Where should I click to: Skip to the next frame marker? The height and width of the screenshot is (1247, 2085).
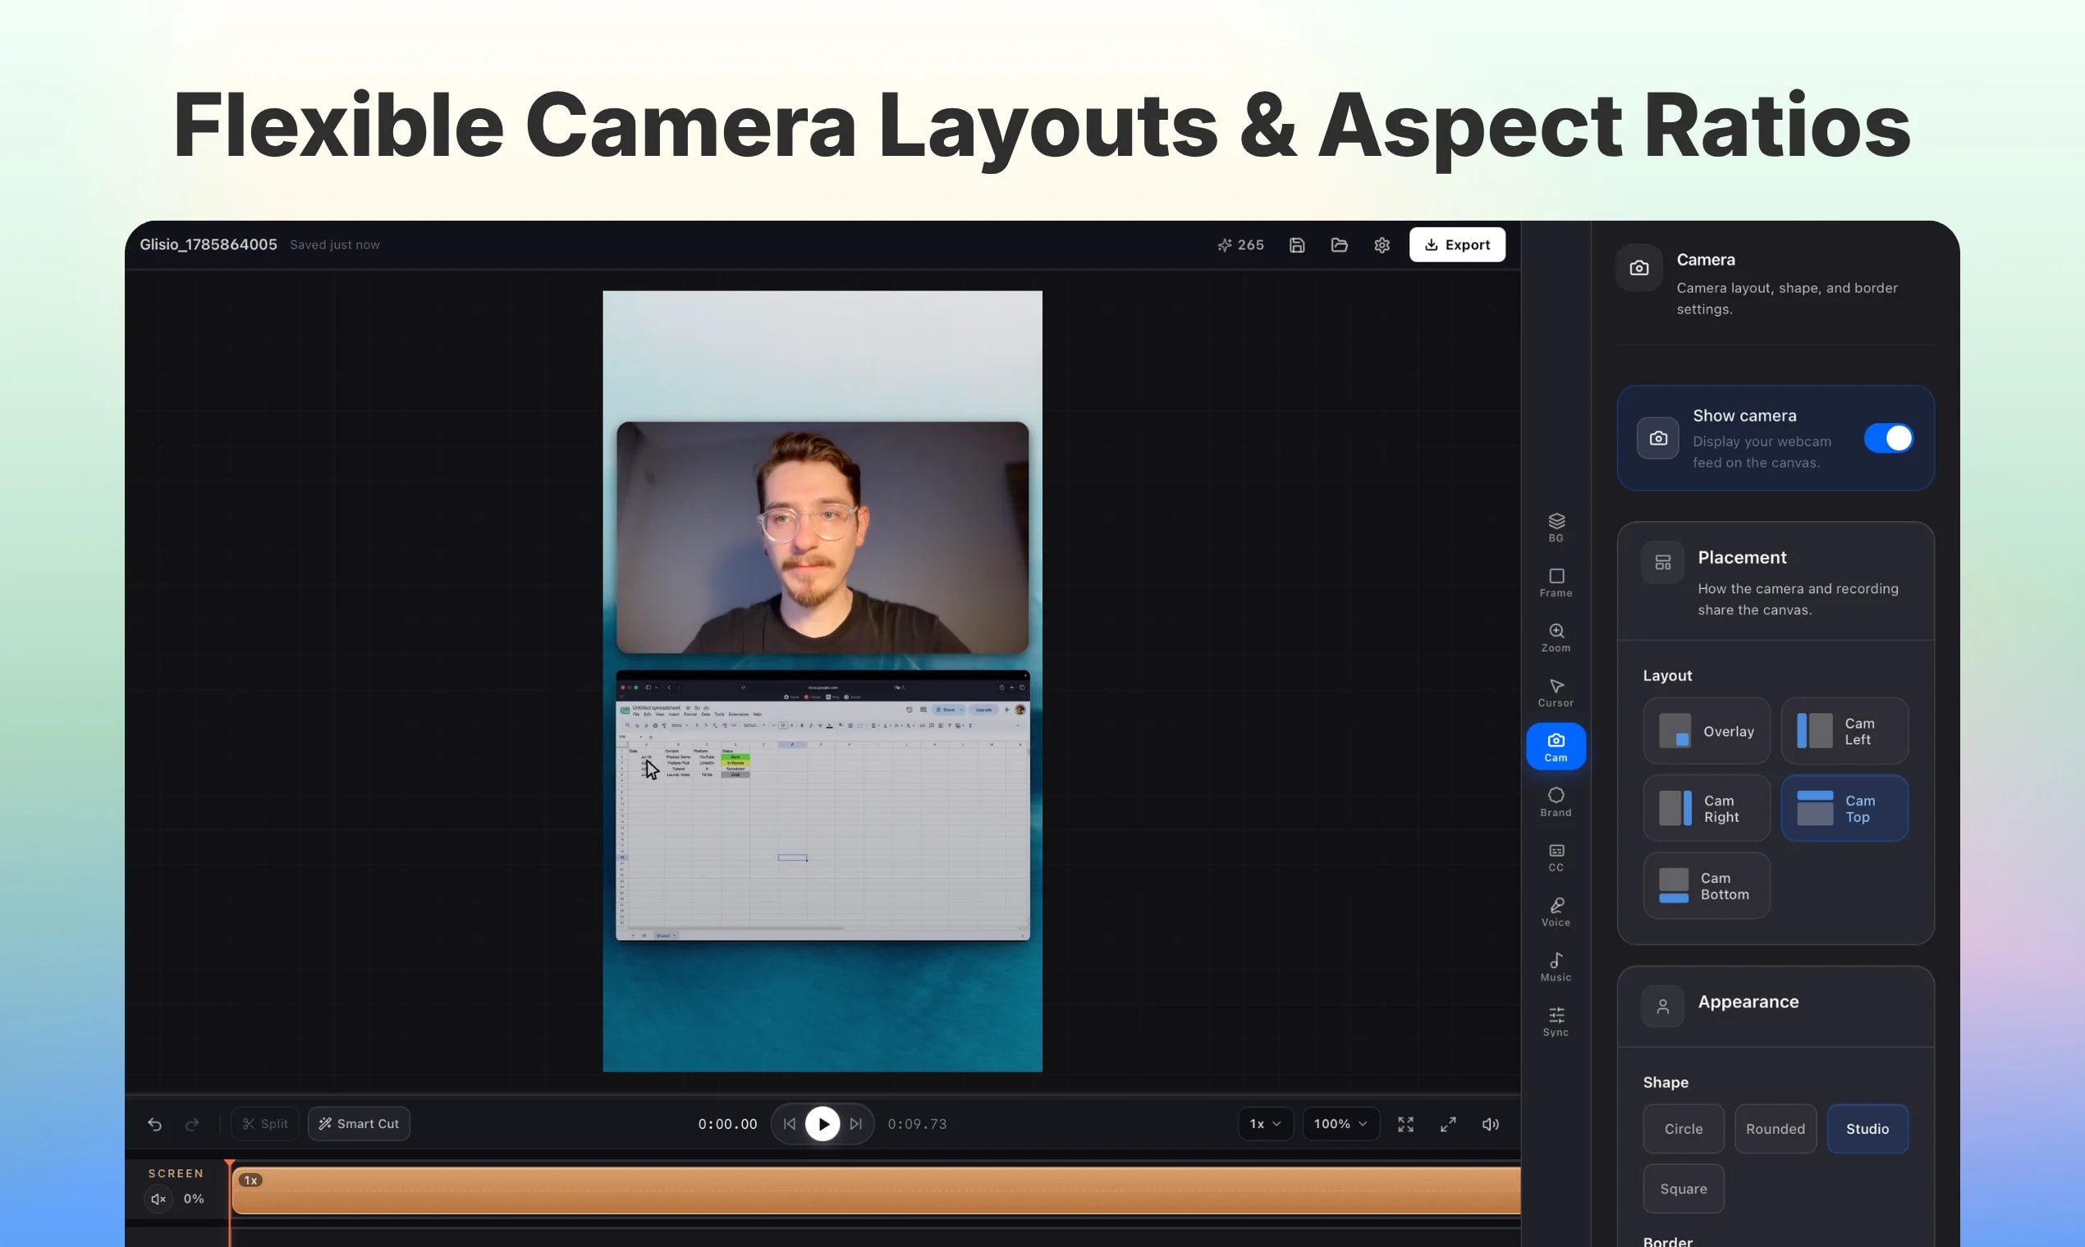pyautogui.click(x=856, y=1123)
